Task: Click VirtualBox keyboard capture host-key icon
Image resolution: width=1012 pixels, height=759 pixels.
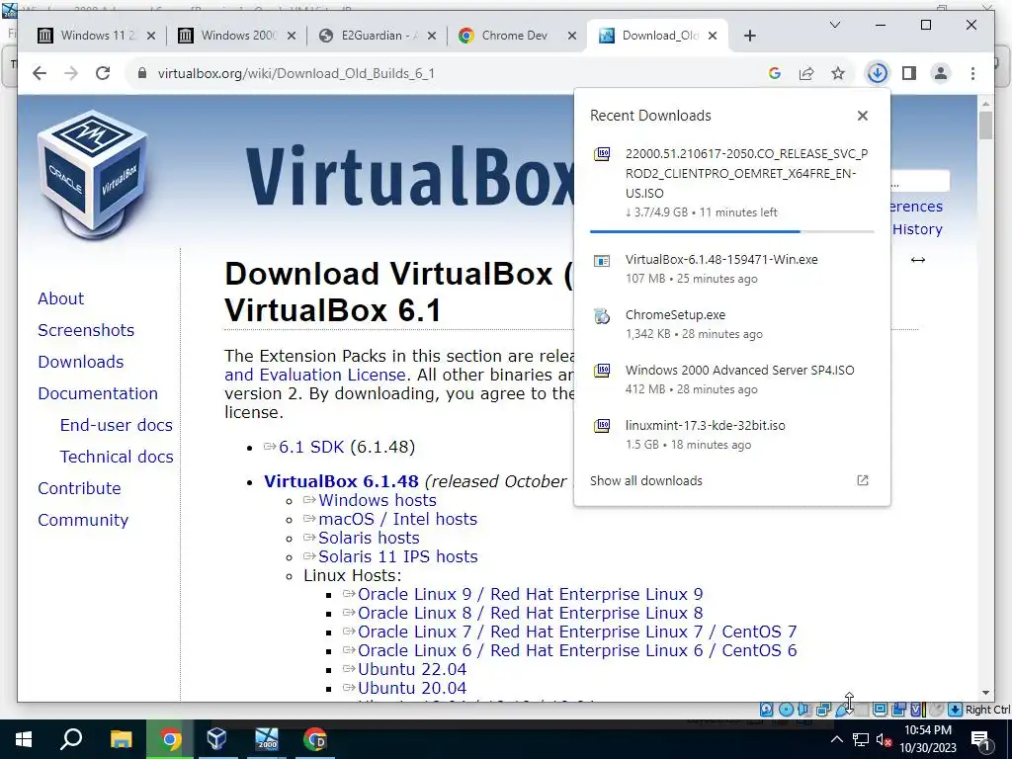Action: click(955, 710)
